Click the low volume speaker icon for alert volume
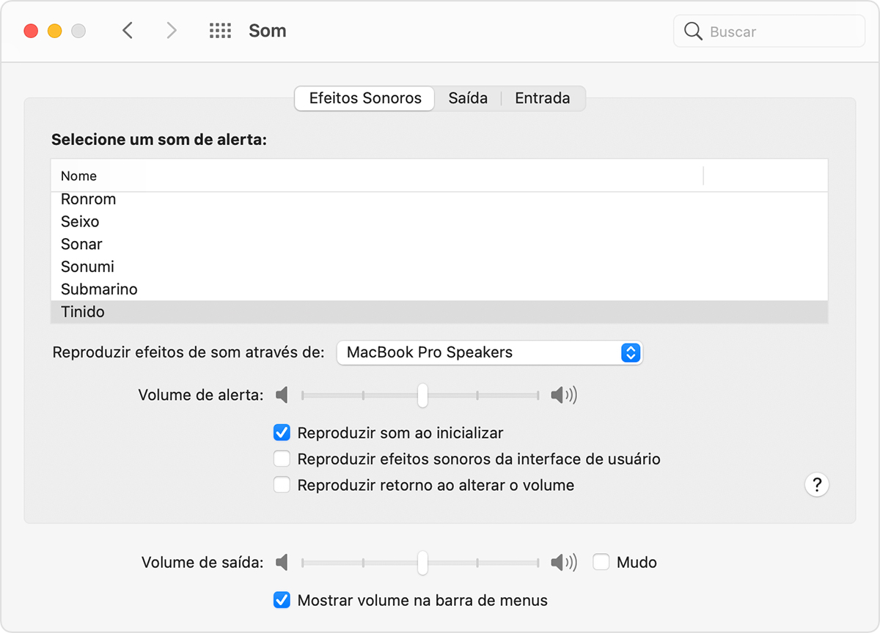 point(282,396)
